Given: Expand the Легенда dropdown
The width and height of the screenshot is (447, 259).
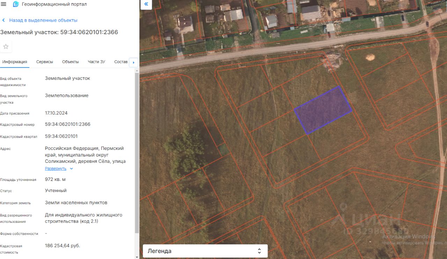Looking at the screenshot, I should (x=205, y=251).
